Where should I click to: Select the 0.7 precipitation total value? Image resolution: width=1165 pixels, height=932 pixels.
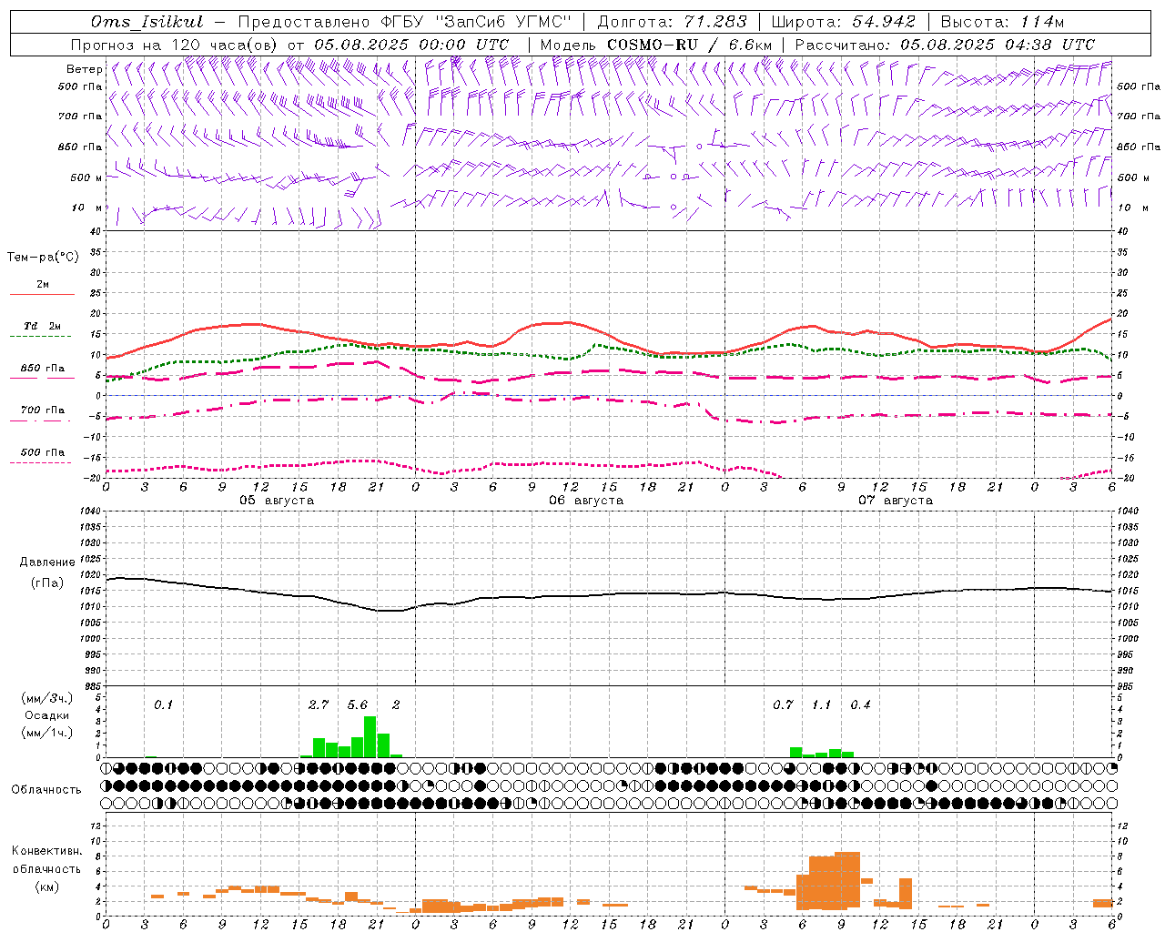coord(783,705)
